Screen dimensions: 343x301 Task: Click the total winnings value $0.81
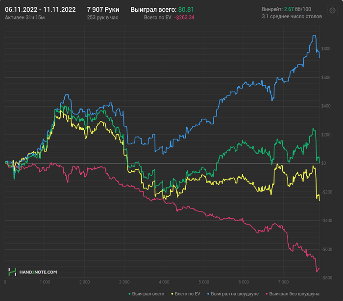coord(186,10)
